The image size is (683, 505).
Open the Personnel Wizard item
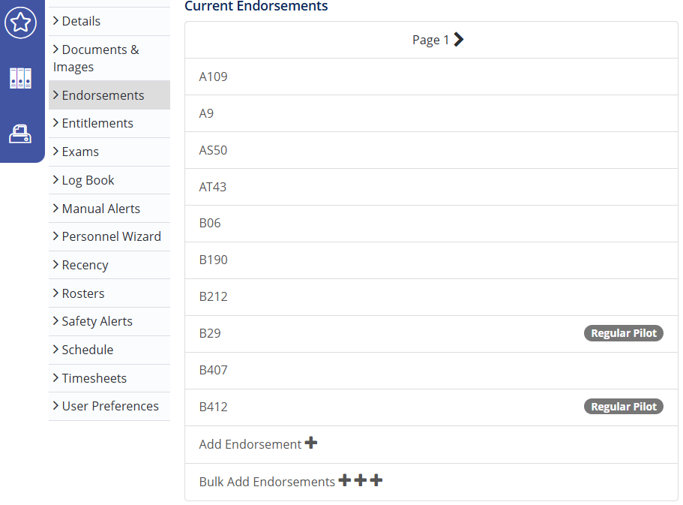pos(111,236)
